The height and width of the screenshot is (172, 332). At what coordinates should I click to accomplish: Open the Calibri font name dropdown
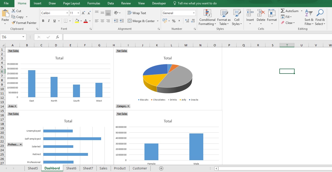[67, 13]
